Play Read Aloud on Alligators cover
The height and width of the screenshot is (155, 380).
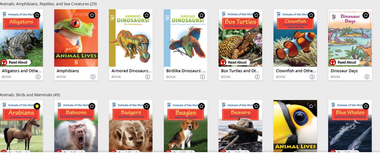(x=16, y=62)
